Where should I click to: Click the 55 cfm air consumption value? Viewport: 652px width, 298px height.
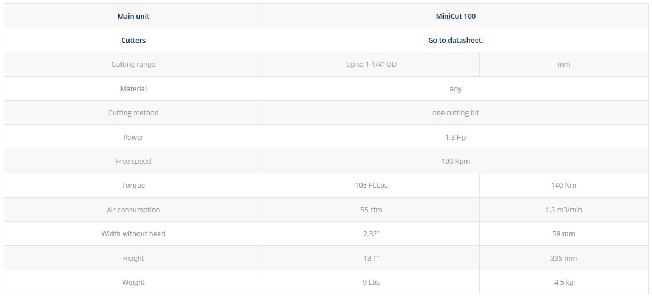coord(371,210)
